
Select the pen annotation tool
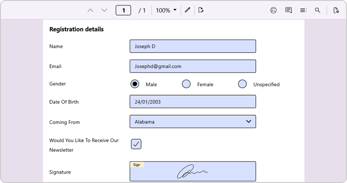(187, 10)
